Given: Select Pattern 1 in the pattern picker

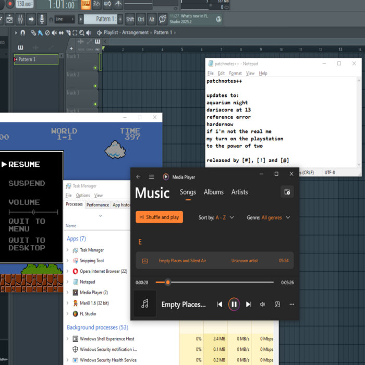Looking at the screenshot, I should pos(36,59).
